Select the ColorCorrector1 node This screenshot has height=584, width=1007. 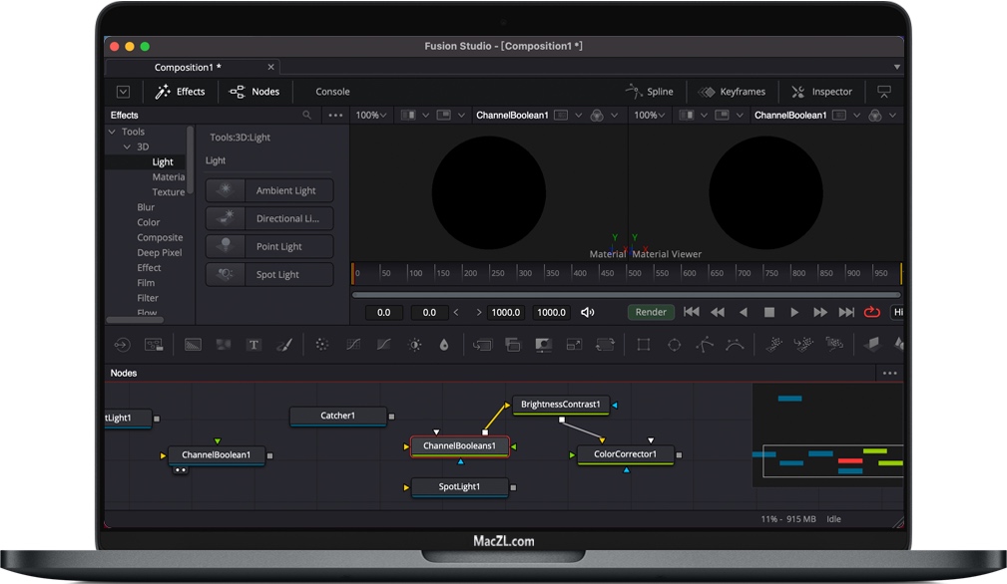pyautogui.click(x=625, y=454)
